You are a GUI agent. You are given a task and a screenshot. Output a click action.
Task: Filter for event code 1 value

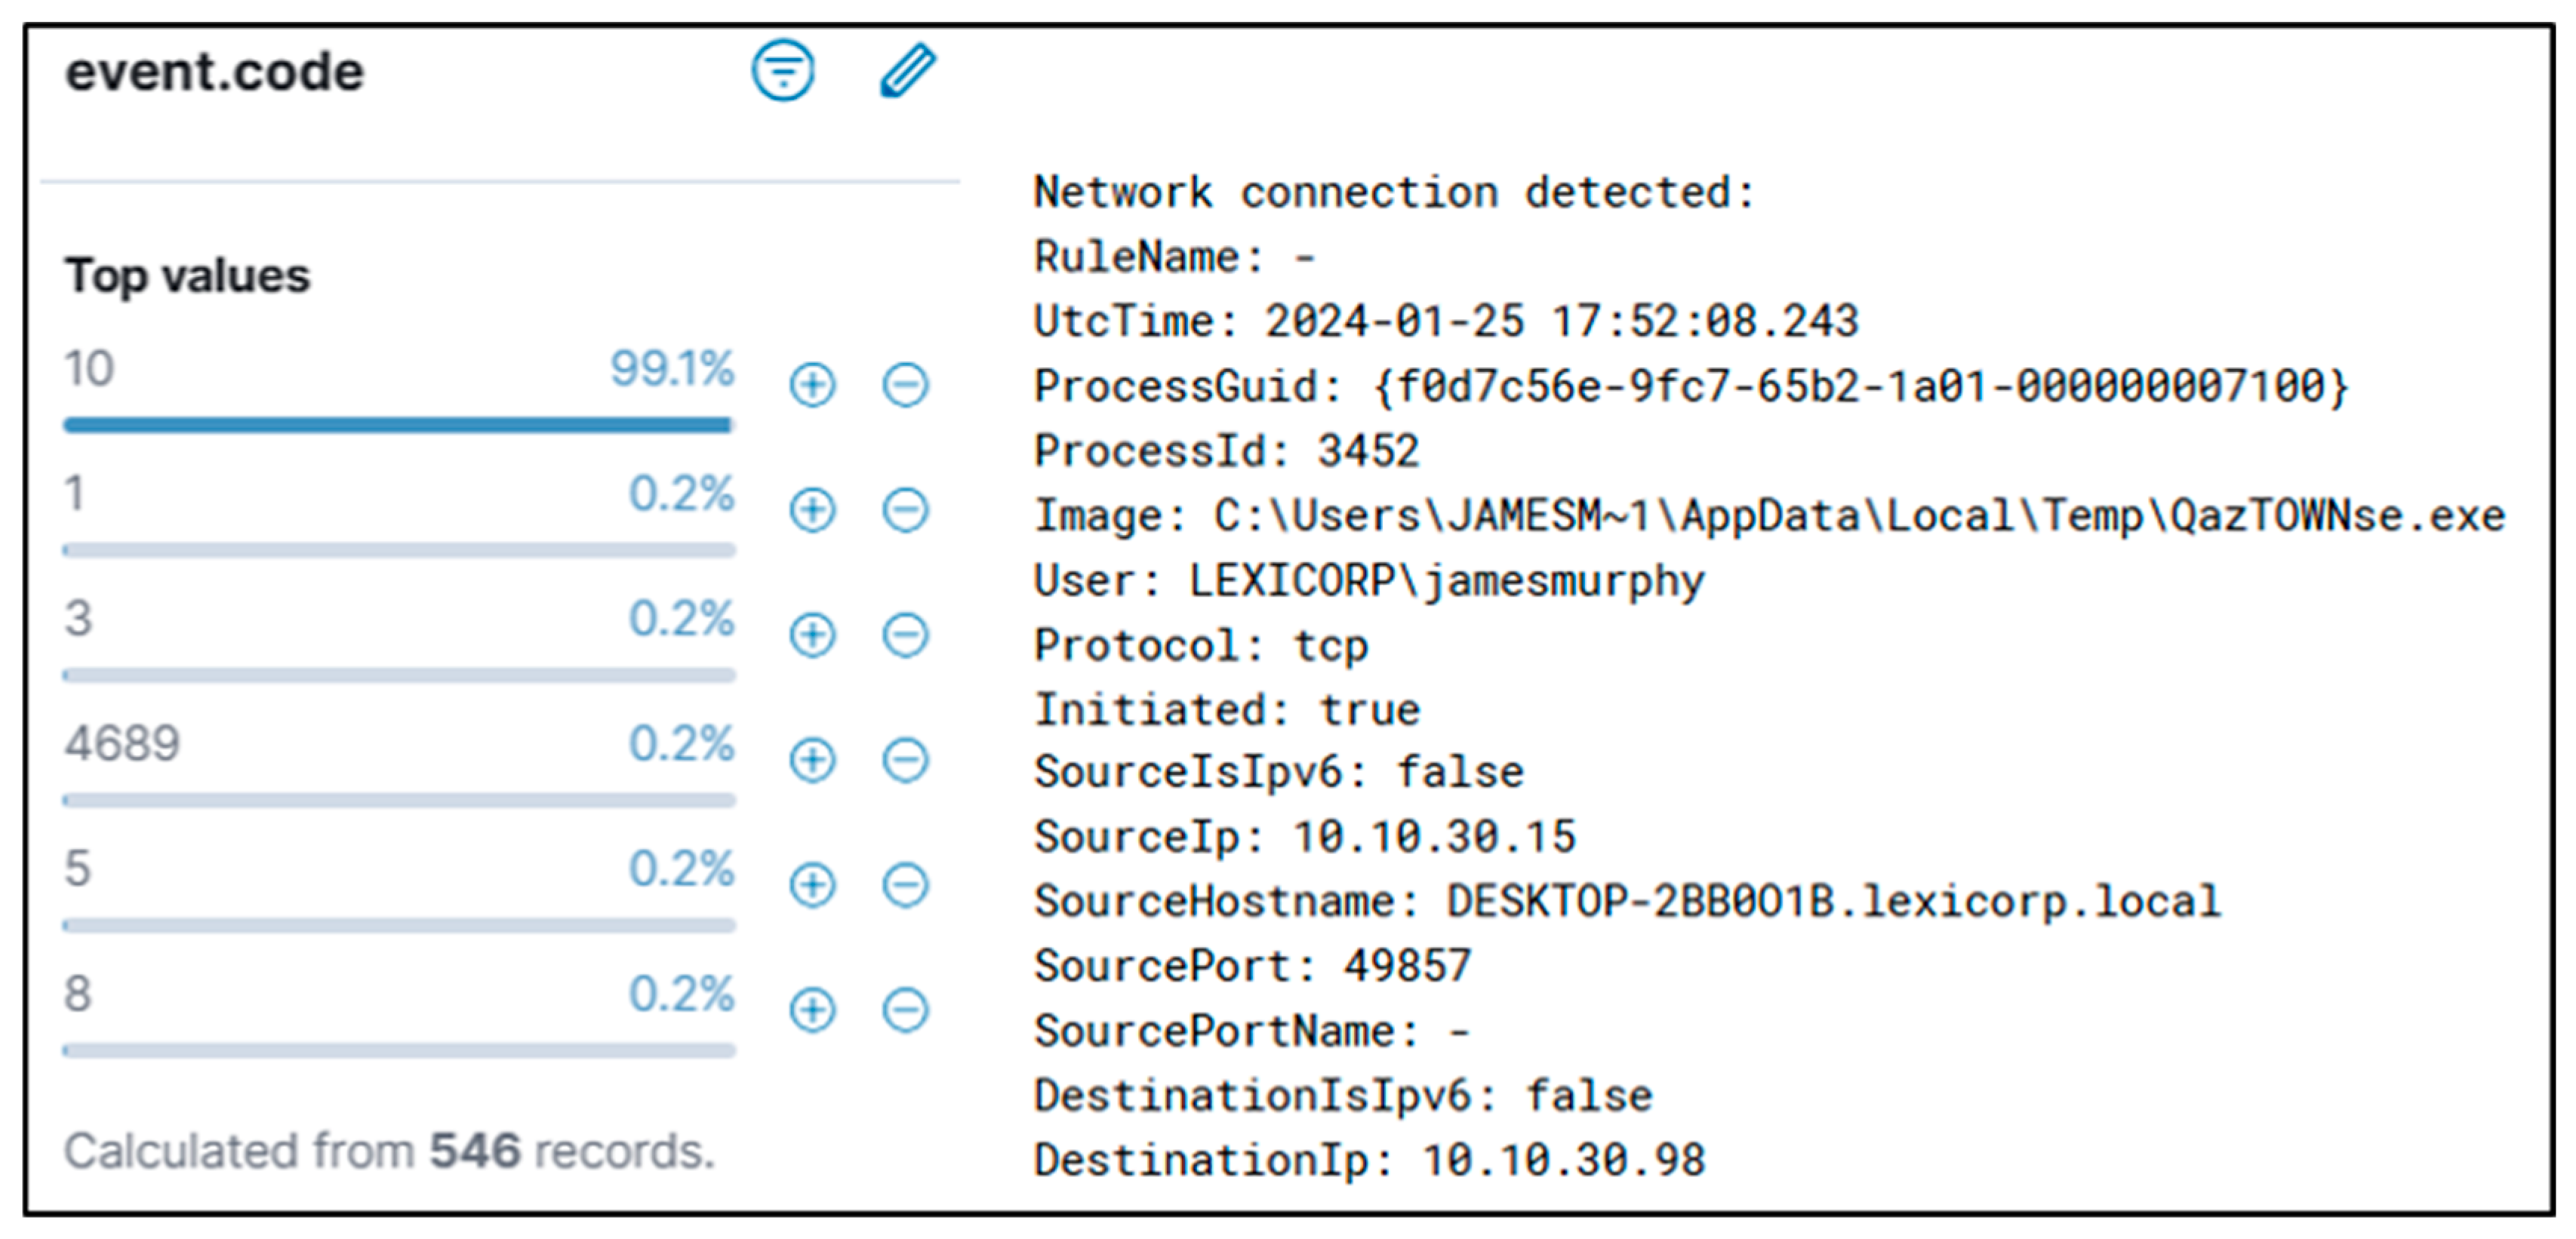[x=812, y=510]
